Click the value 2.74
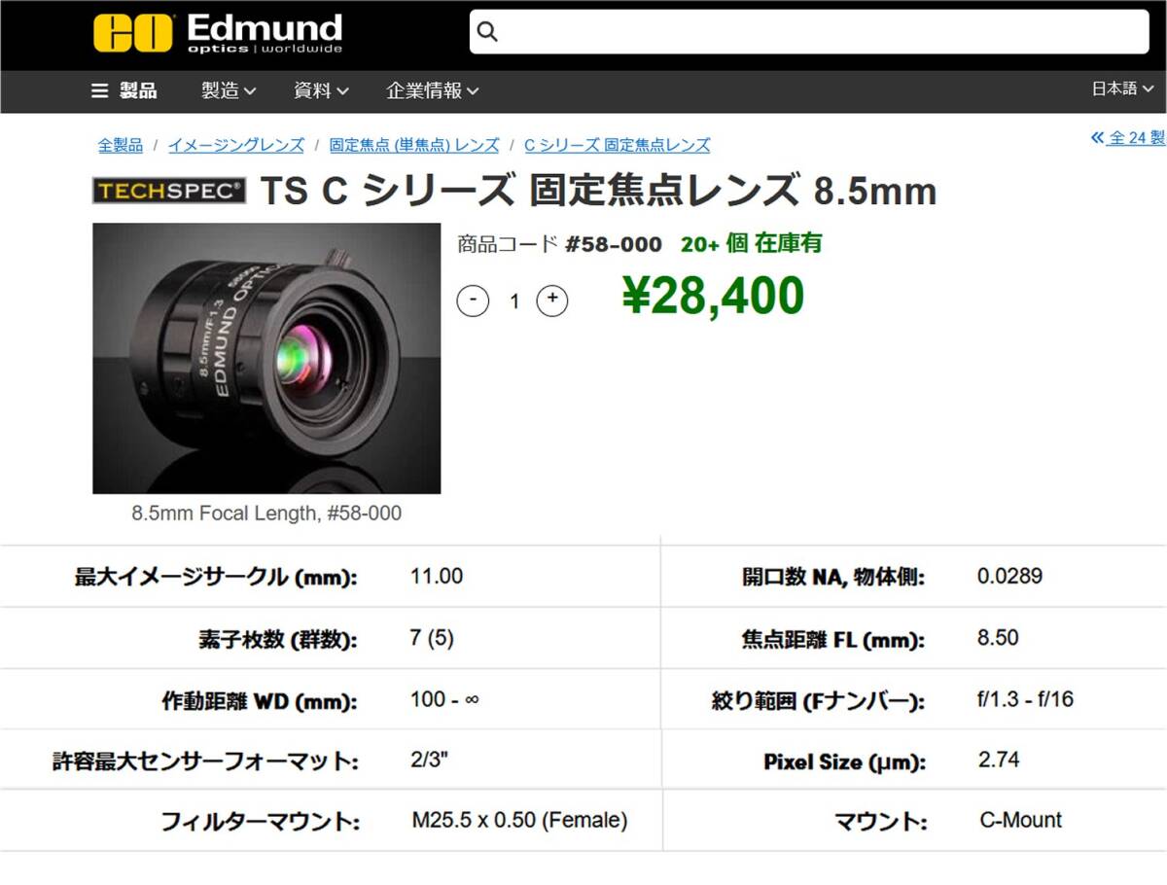Viewport: 1167px width, 885px height. [x=999, y=760]
